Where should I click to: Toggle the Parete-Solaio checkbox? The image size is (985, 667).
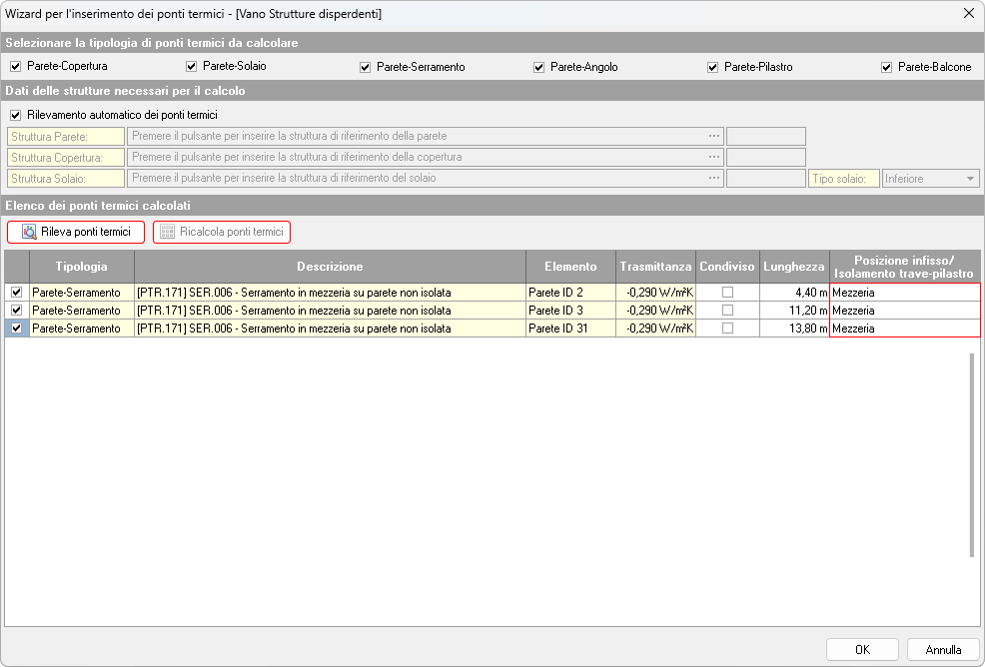[x=192, y=67]
